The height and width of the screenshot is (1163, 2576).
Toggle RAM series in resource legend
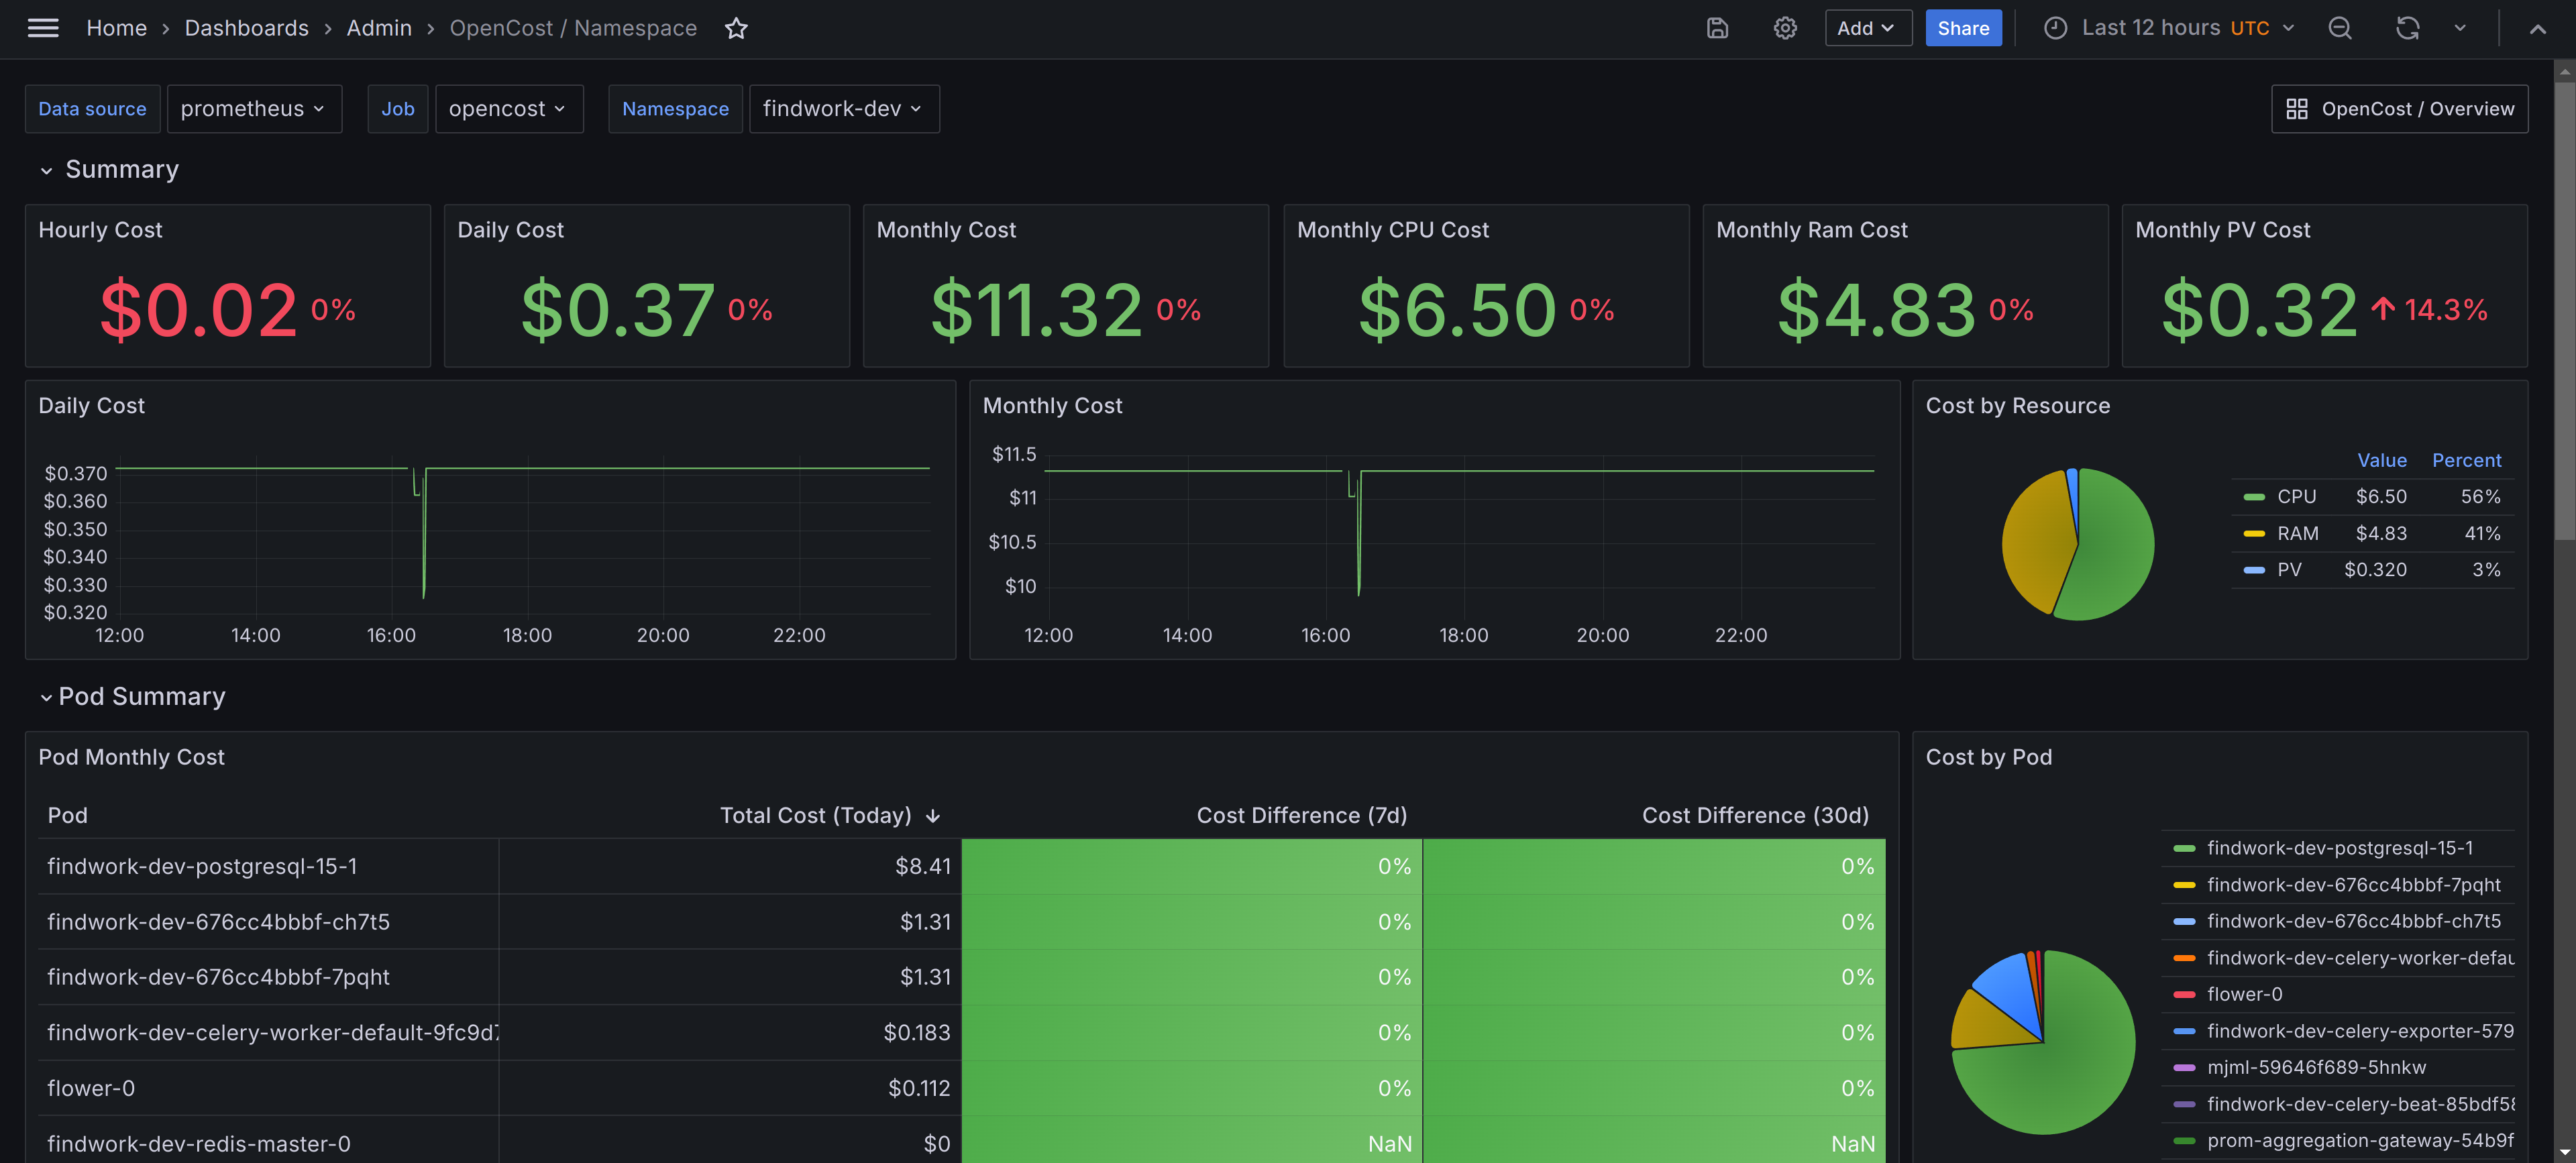(2298, 533)
